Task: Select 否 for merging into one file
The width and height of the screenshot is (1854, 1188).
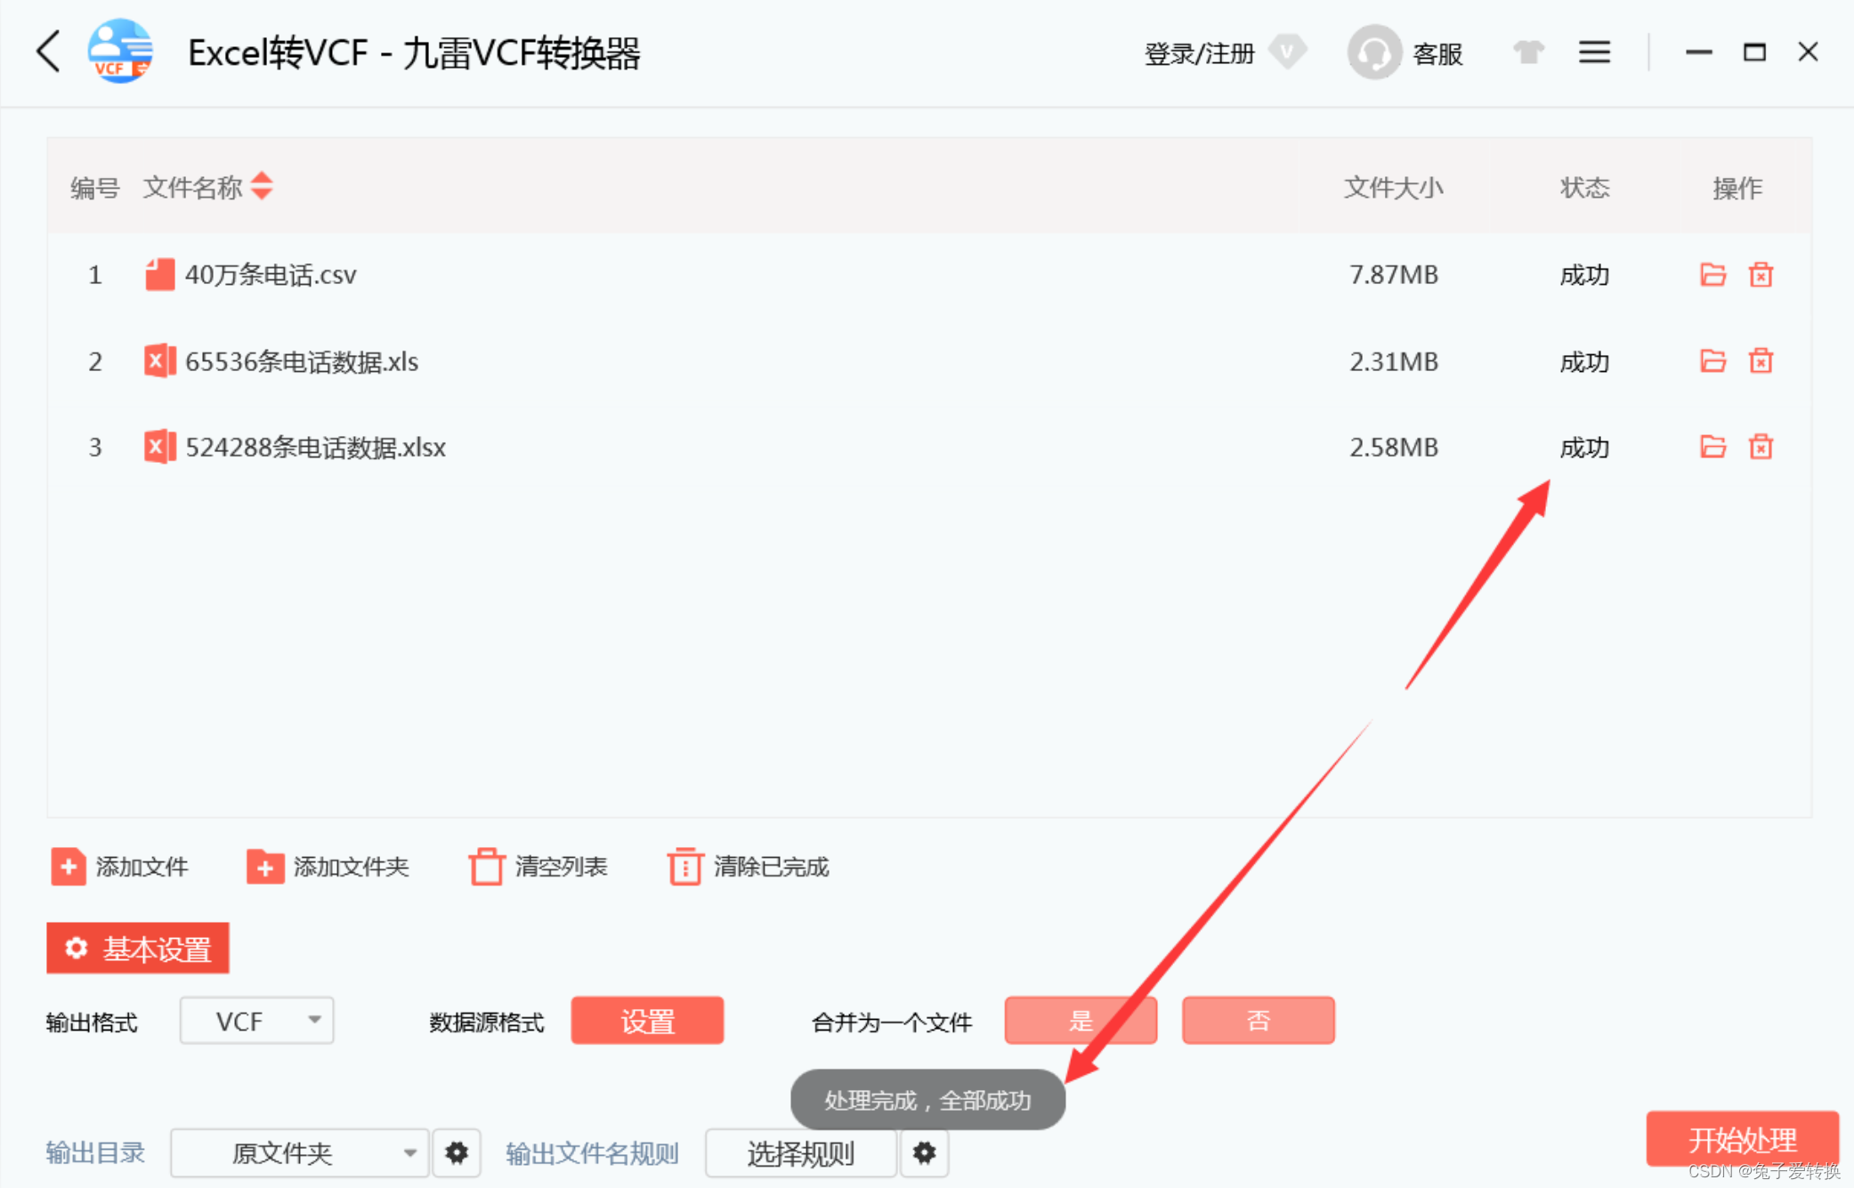Action: (1257, 1021)
